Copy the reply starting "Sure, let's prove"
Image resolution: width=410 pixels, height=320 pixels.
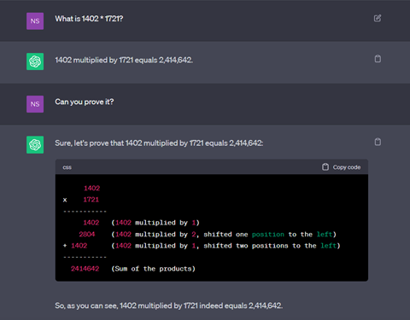378,142
